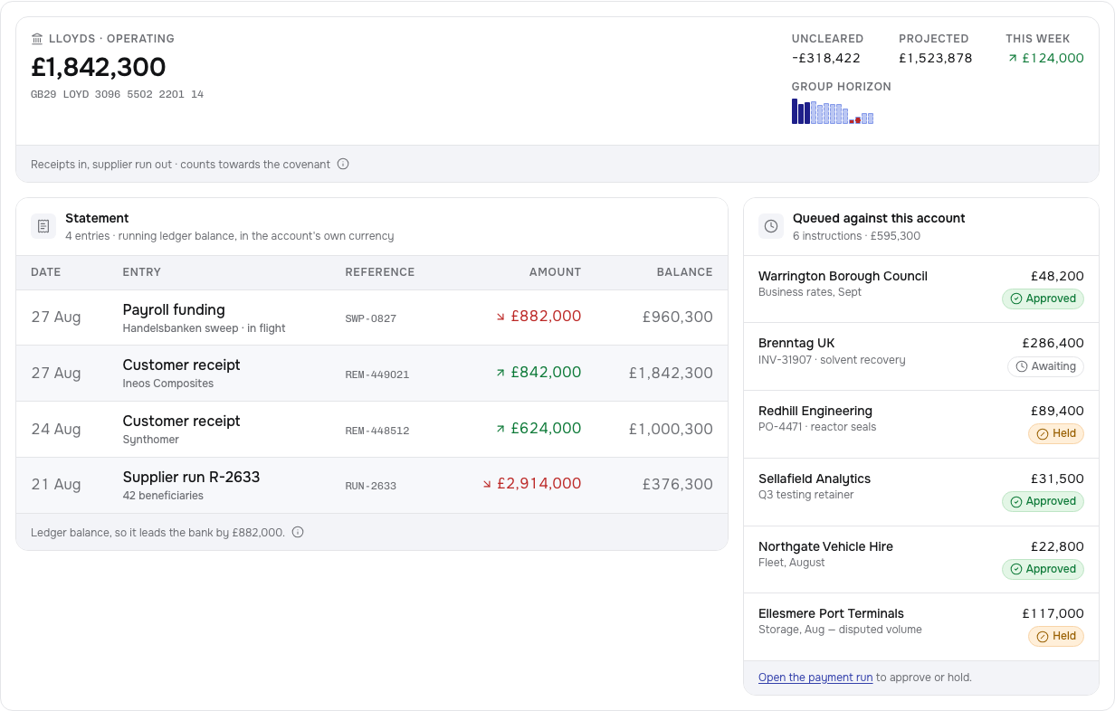Click the Reference column header
This screenshot has height=711, width=1115.
[380, 272]
